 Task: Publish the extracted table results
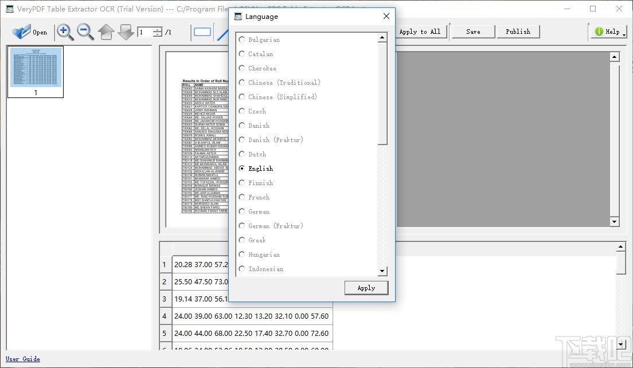[518, 32]
